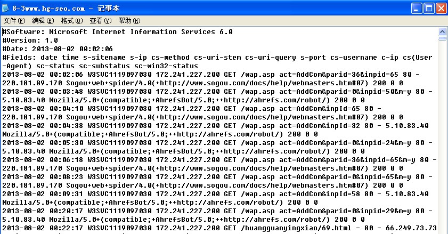
Task: Click the #Date: 2013-08-02 line
Action: [58, 49]
